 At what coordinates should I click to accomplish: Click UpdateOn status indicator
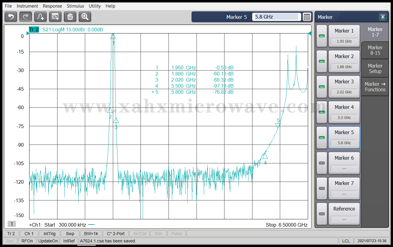pyautogui.click(x=48, y=241)
